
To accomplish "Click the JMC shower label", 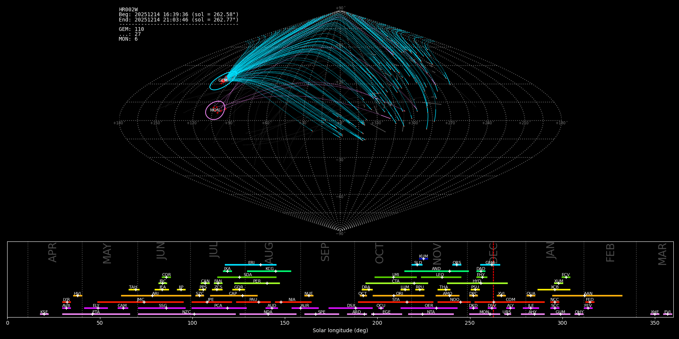I will point(140,300).
